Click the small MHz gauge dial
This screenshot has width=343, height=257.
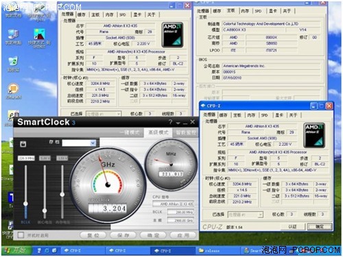click(171, 164)
